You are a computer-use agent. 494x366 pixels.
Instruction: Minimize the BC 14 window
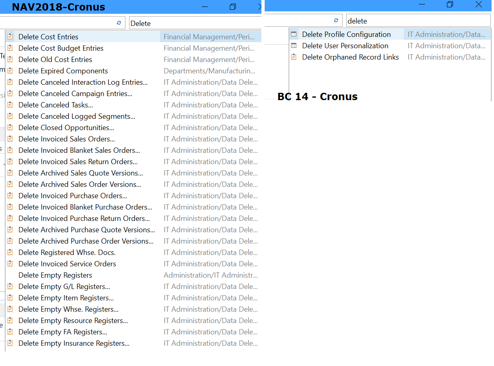[x=422, y=4]
